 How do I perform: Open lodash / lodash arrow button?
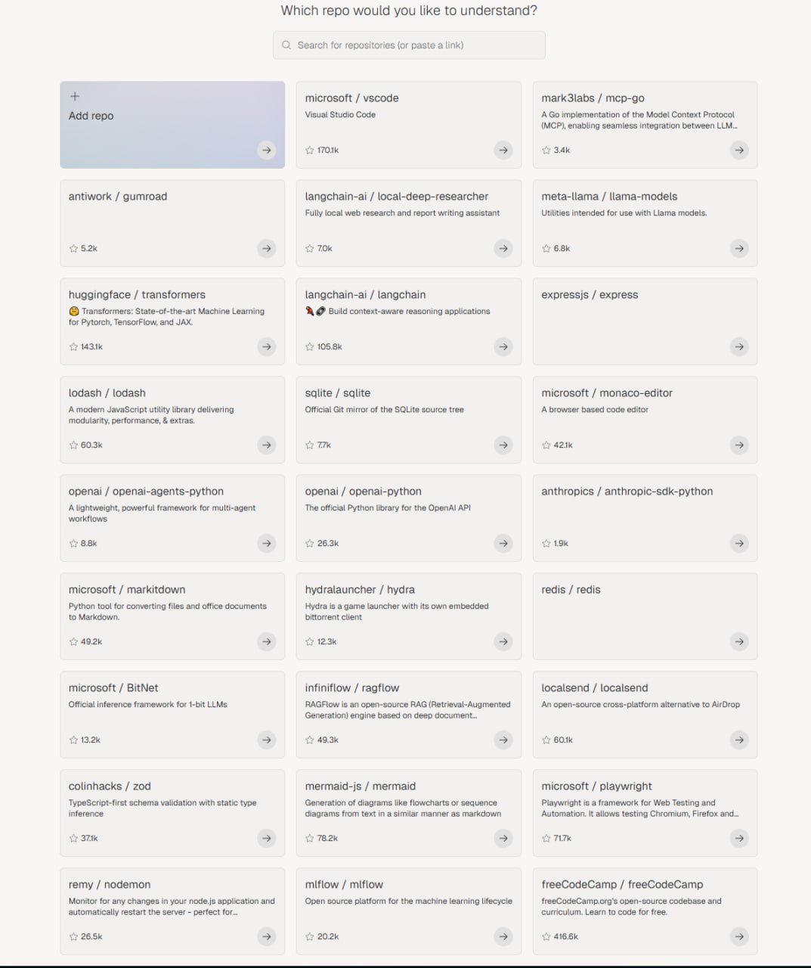267,445
